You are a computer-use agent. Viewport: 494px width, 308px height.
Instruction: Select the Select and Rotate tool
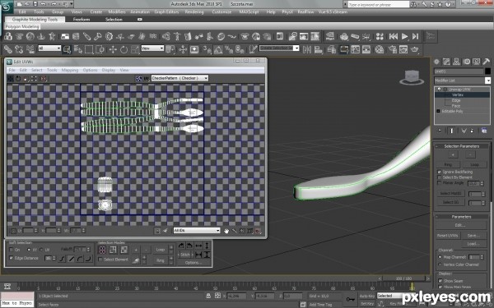pos(123,49)
